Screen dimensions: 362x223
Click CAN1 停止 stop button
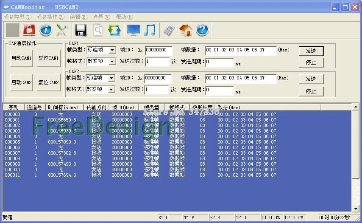coord(311,62)
